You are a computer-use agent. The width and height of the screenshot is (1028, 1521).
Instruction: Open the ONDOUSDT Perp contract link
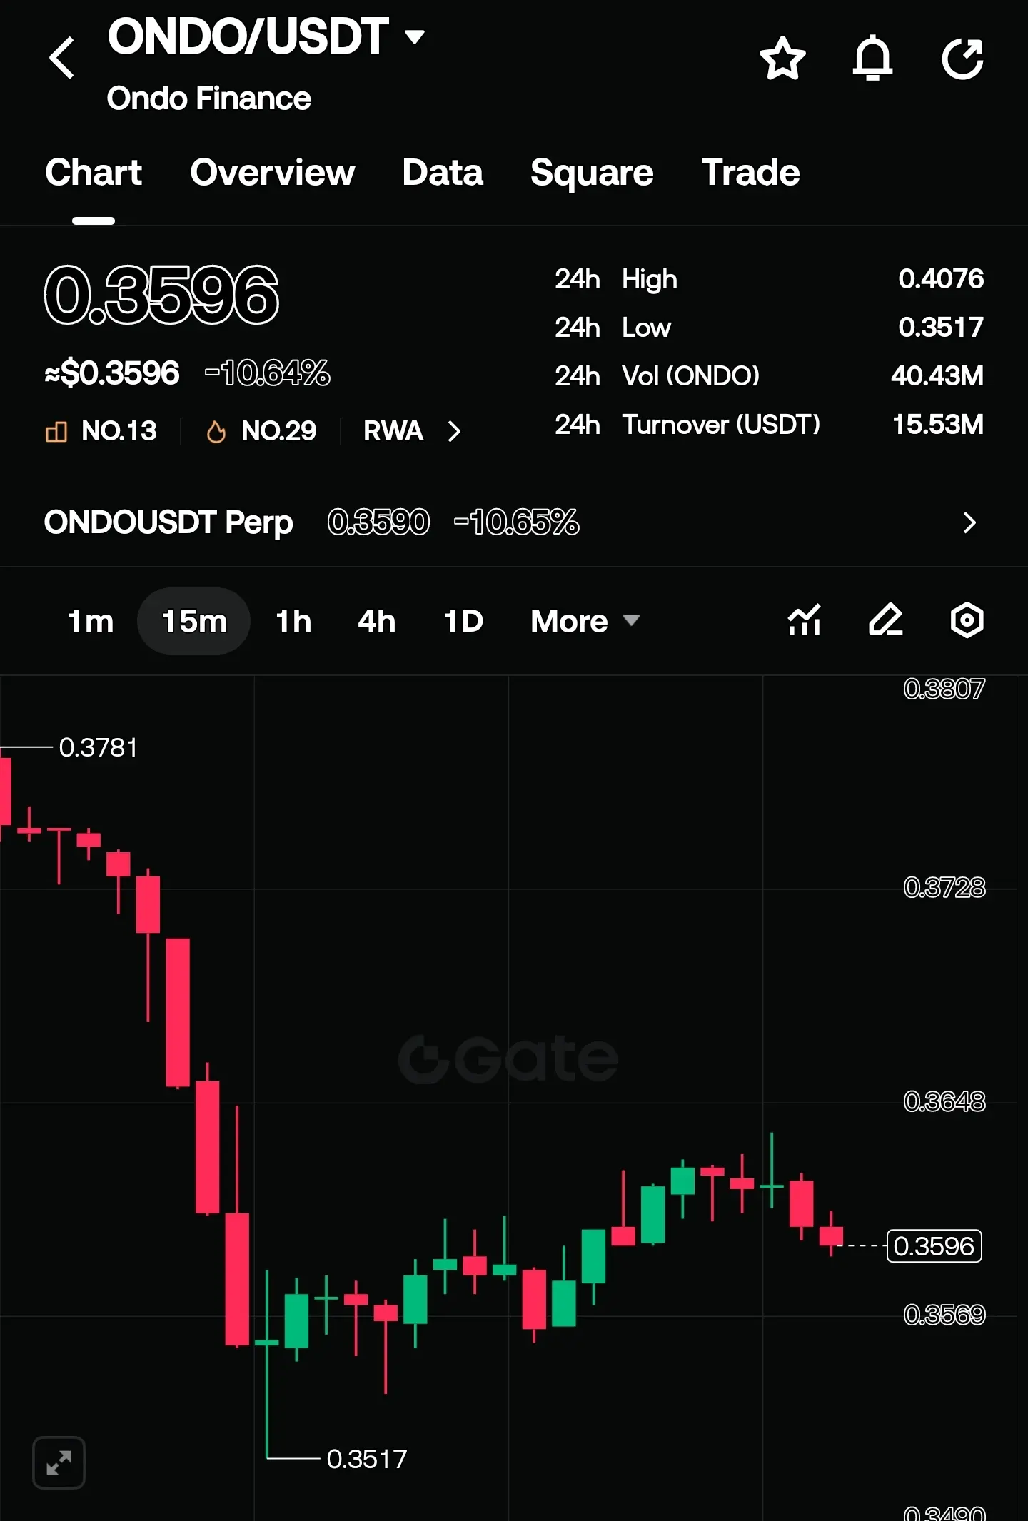(168, 522)
